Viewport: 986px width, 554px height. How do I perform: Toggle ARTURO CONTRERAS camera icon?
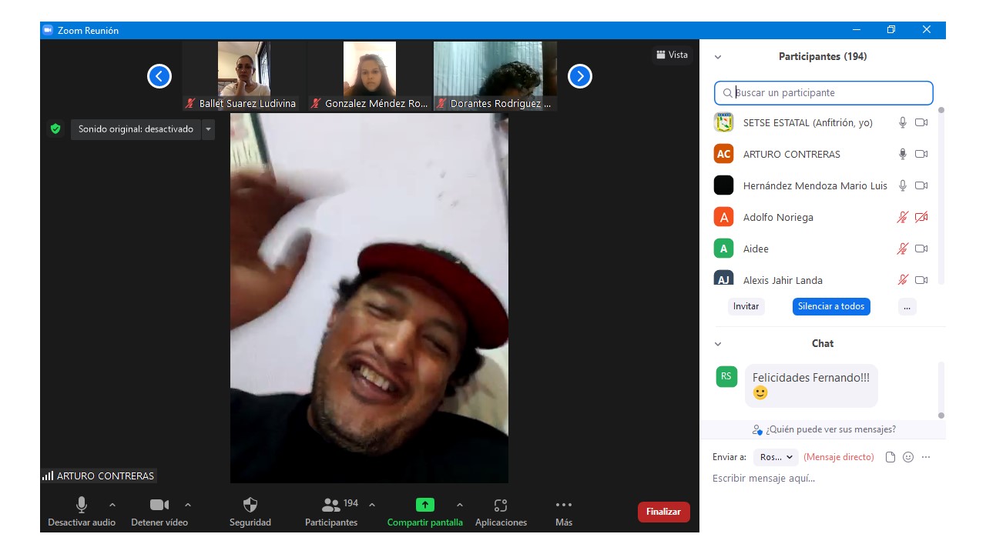click(921, 154)
